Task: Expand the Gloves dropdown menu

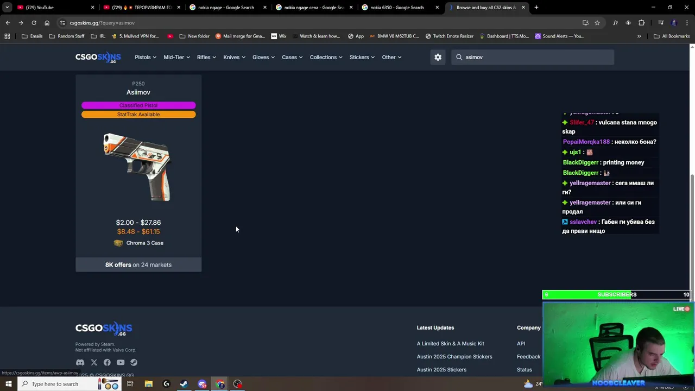Action: (x=263, y=57)
